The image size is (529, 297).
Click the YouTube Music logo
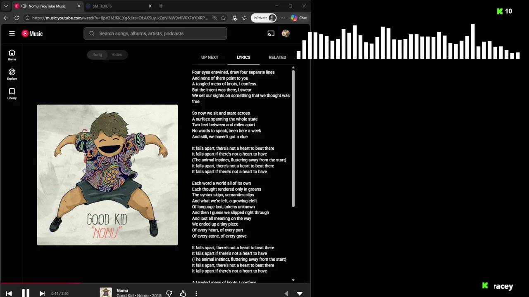tap(32, 33)
